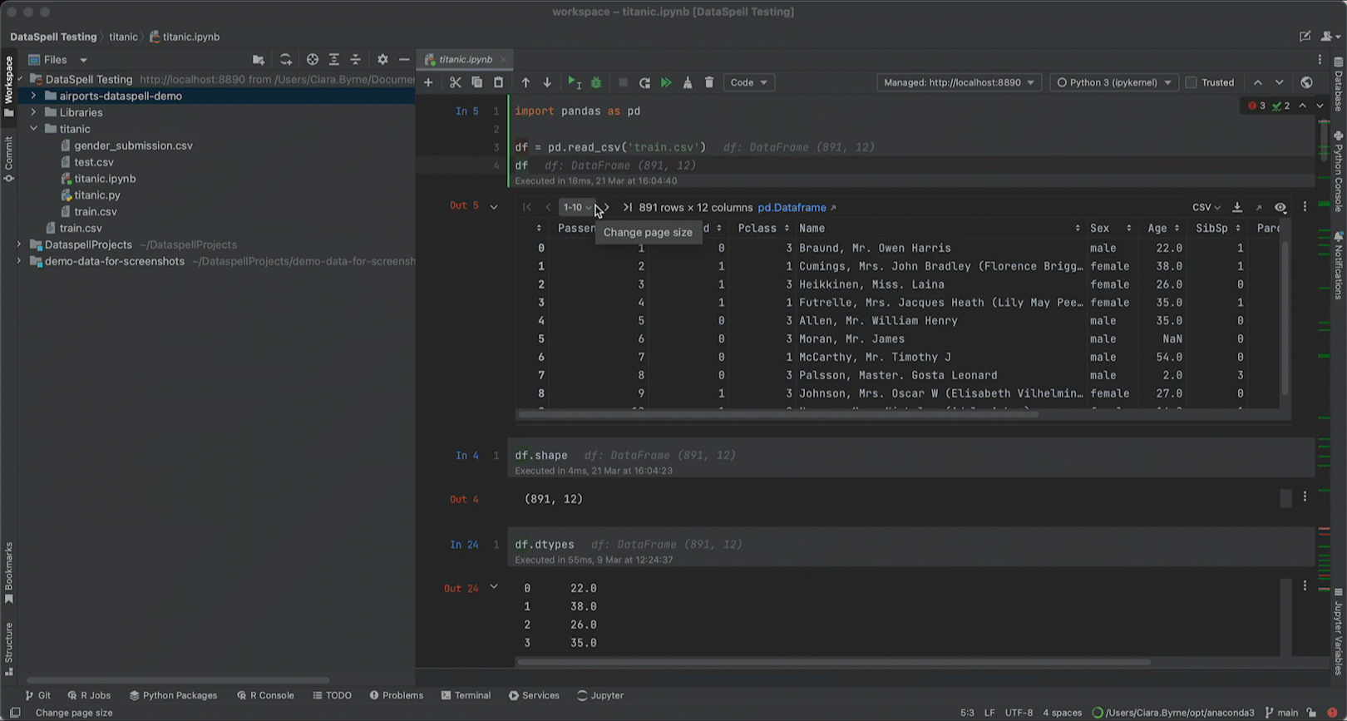This screenshot has height=721, width=1347.
Task: Add a new cell with the plus icon
Action: coord(428,82)
